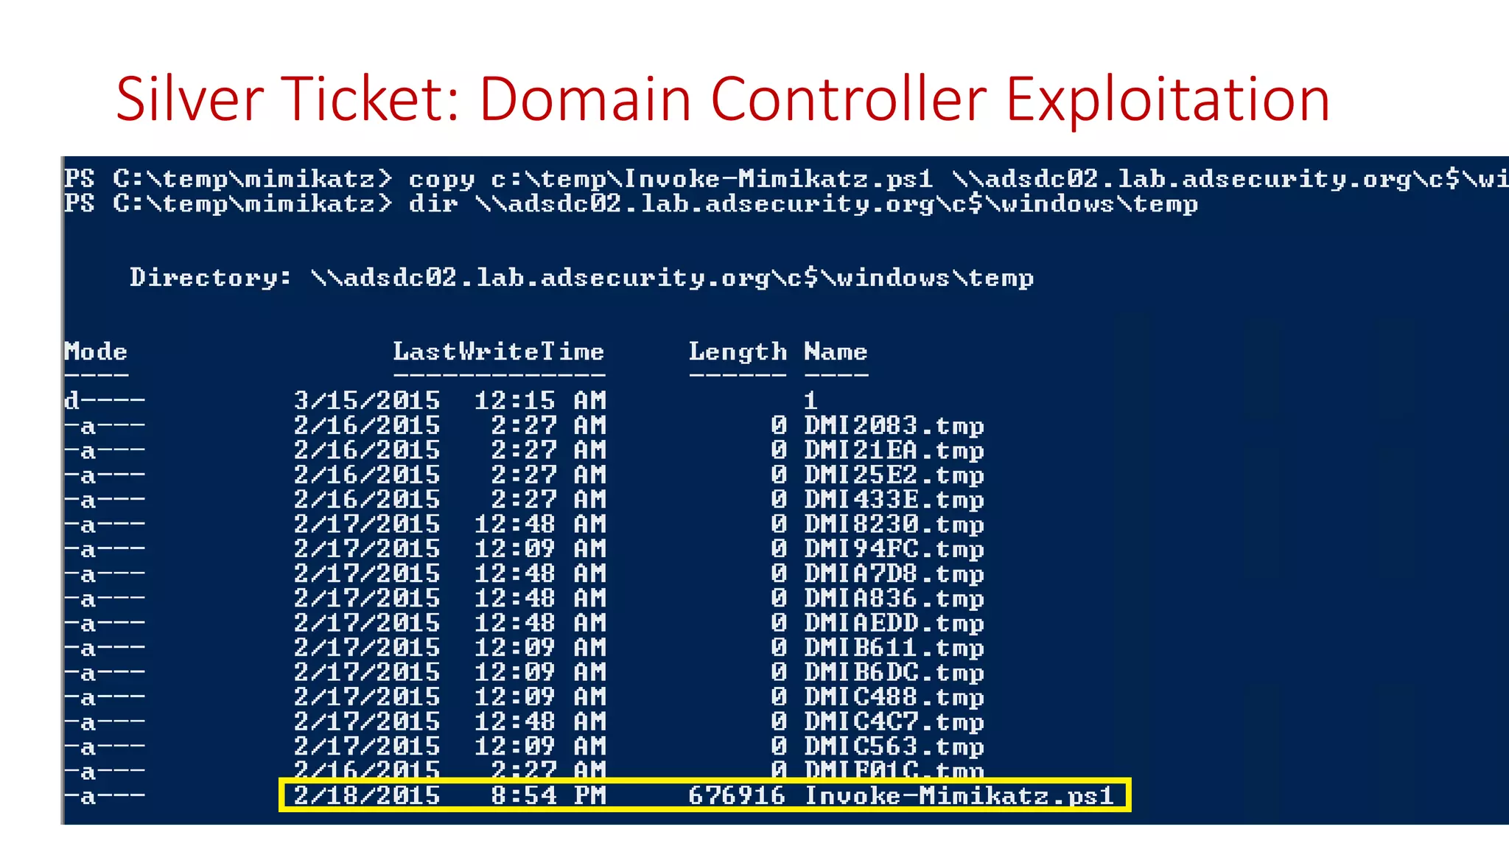Screen dimensions: 1509x849
Task: Click the 'Directory:' path line
Action: pos(581,278)
